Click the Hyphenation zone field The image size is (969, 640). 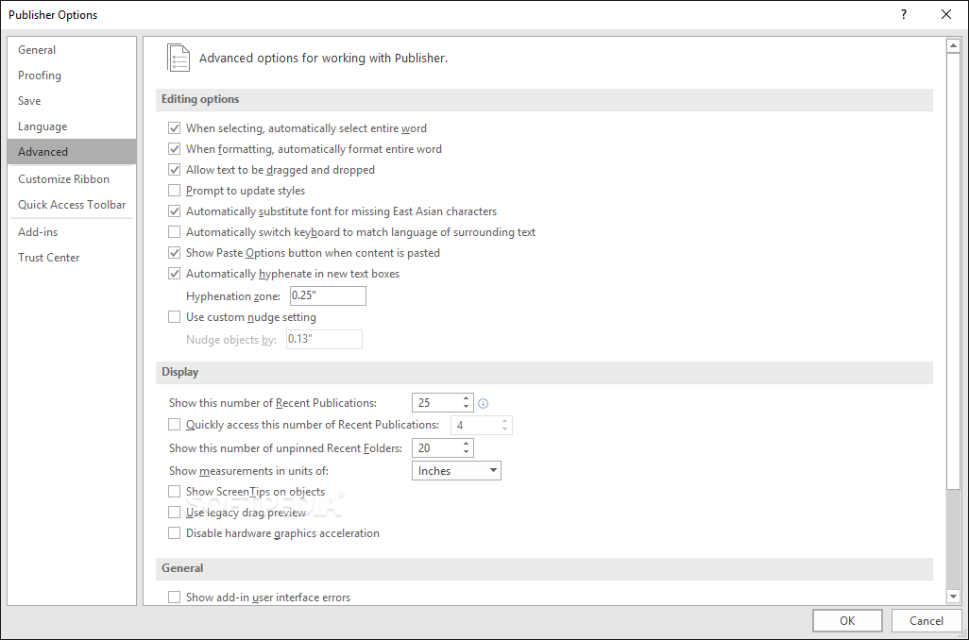[x=328, y=295]
